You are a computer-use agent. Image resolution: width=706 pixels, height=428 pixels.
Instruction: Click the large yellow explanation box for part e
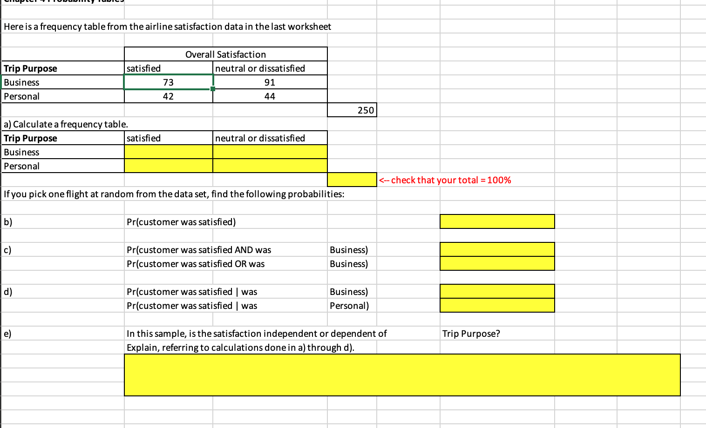click(x=401, y=375)
